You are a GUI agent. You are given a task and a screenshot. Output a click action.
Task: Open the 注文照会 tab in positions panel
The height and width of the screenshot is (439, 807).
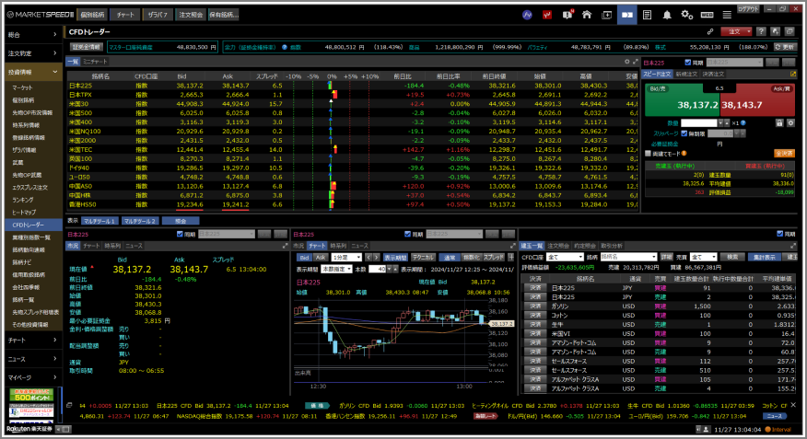(x=558, y=246)
